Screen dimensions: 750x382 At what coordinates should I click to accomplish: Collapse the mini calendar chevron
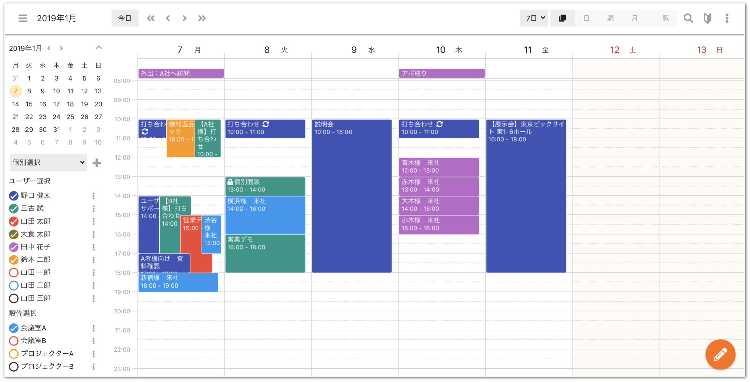99,47
